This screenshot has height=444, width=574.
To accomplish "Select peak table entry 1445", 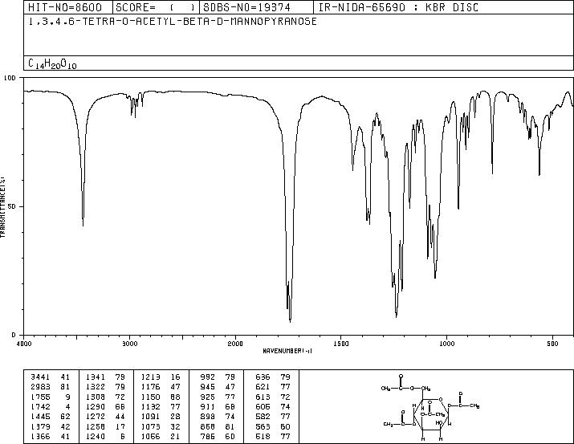I will pyautogui.click(x=50, y=417).
